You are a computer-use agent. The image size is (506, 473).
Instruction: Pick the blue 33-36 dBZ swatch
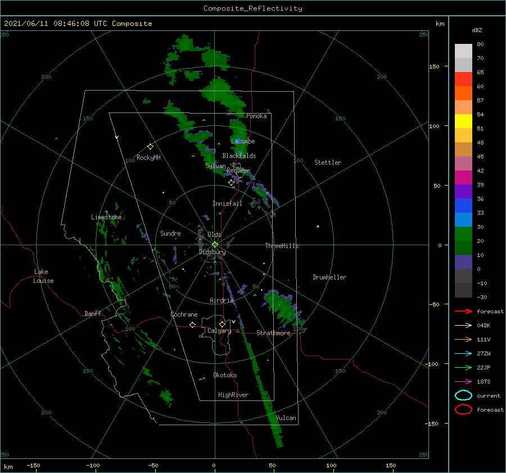click(x=463, y=205)
